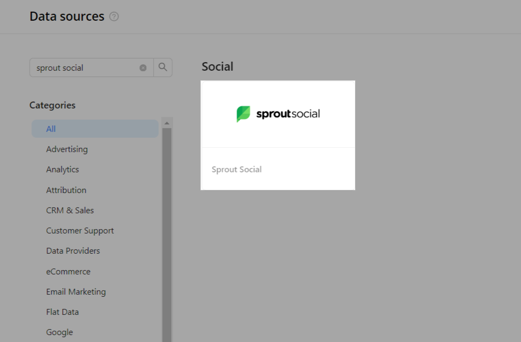This screenshot has width=521, height=342.
Task: Click the categories scrollbar up arrow
Action: point(167,123)
